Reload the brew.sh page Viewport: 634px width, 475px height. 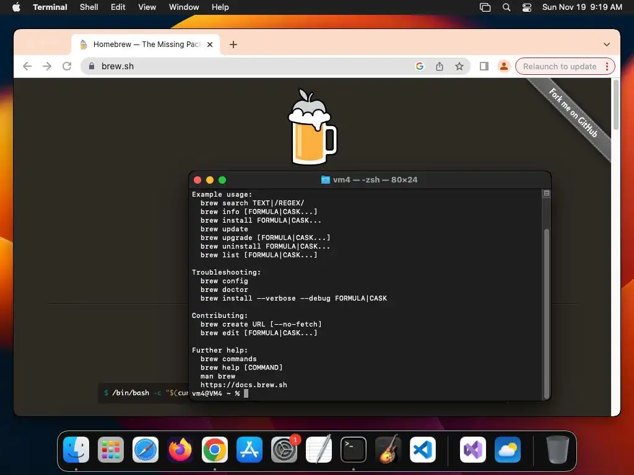click(67, 66)
